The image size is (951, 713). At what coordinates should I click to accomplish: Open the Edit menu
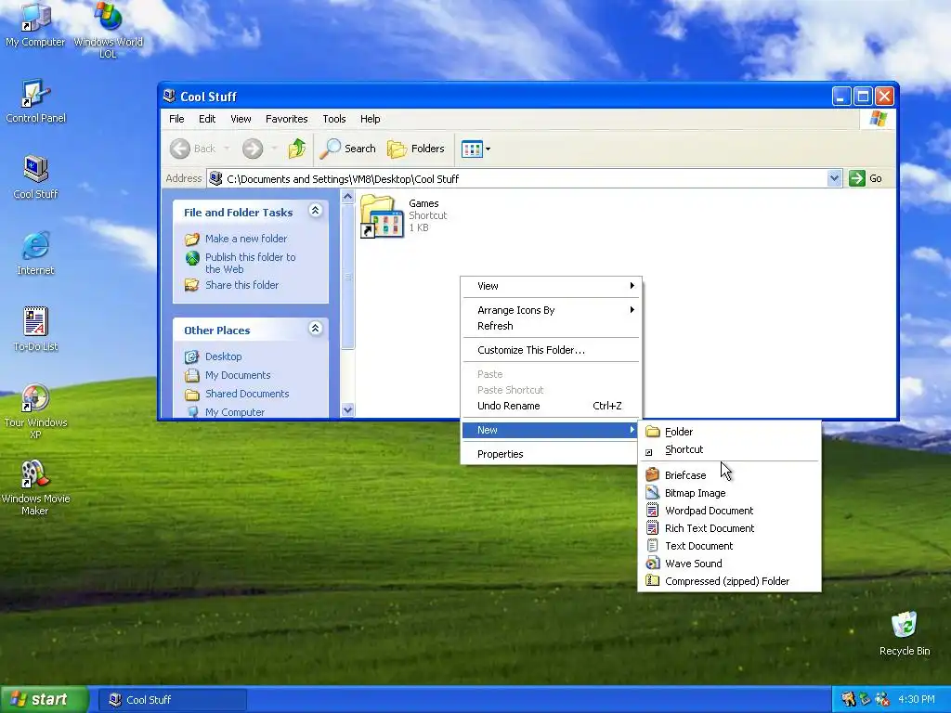pyautogui.click(x=207, y=119)
